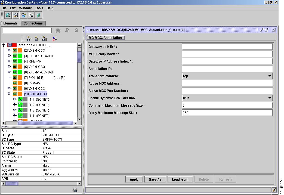Select the MG-MGC, Association tab

(105, 38)
